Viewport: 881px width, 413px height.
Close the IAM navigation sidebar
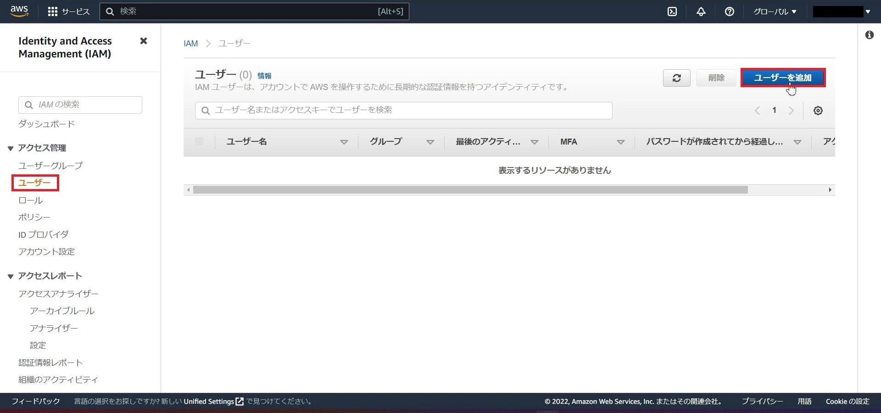pyautogui.click(x=144, y=41)
